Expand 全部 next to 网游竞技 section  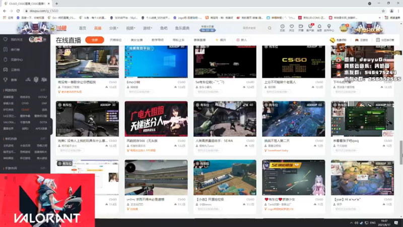[x=43, y=90]
